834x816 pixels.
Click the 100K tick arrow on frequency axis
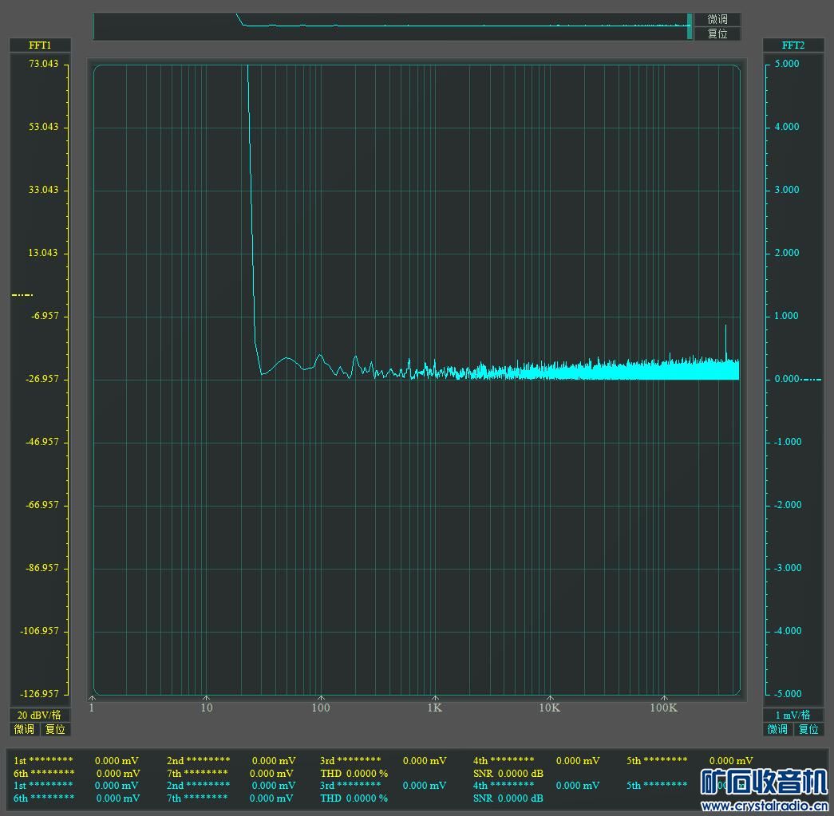pos(664,699)
